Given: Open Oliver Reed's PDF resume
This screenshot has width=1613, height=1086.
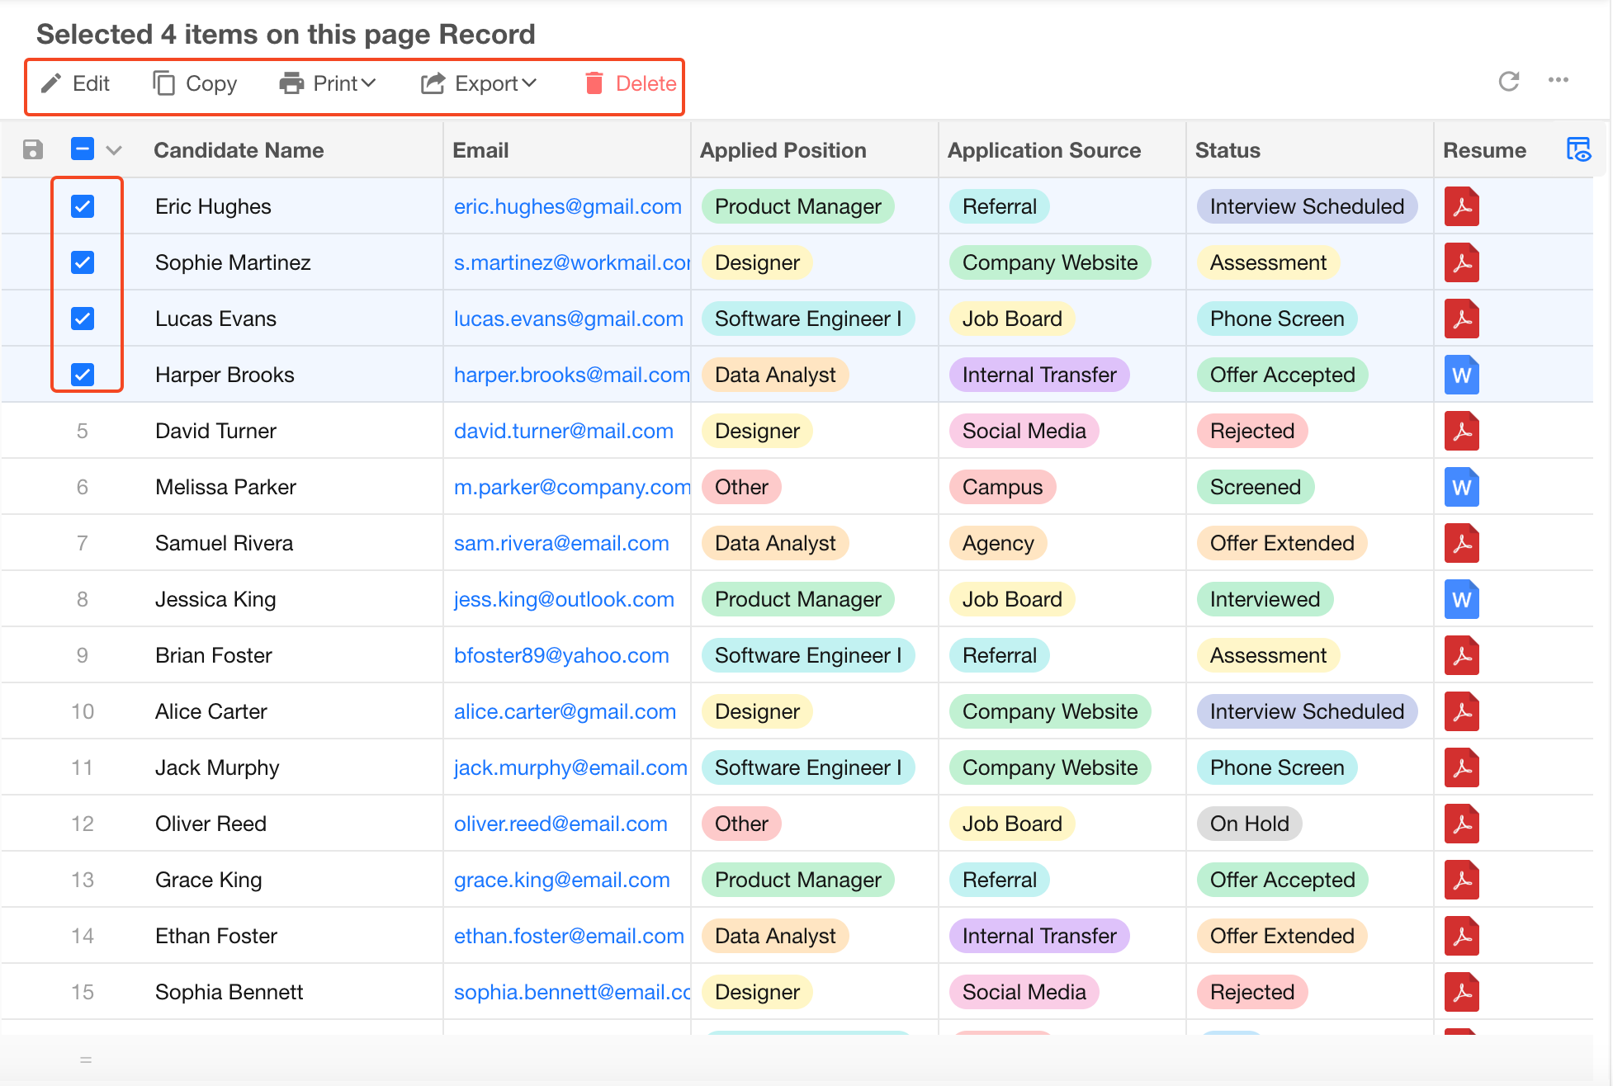Looking at the screenshot, I should tap(1461, 824).
